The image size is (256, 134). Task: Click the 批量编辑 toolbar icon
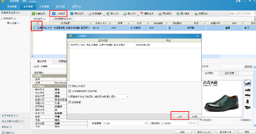[x=90, y=13]
